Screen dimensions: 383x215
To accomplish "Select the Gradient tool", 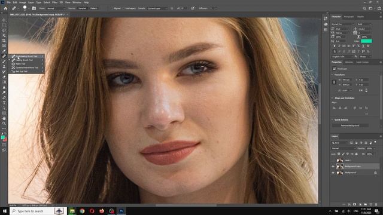I will pos(4,82).
